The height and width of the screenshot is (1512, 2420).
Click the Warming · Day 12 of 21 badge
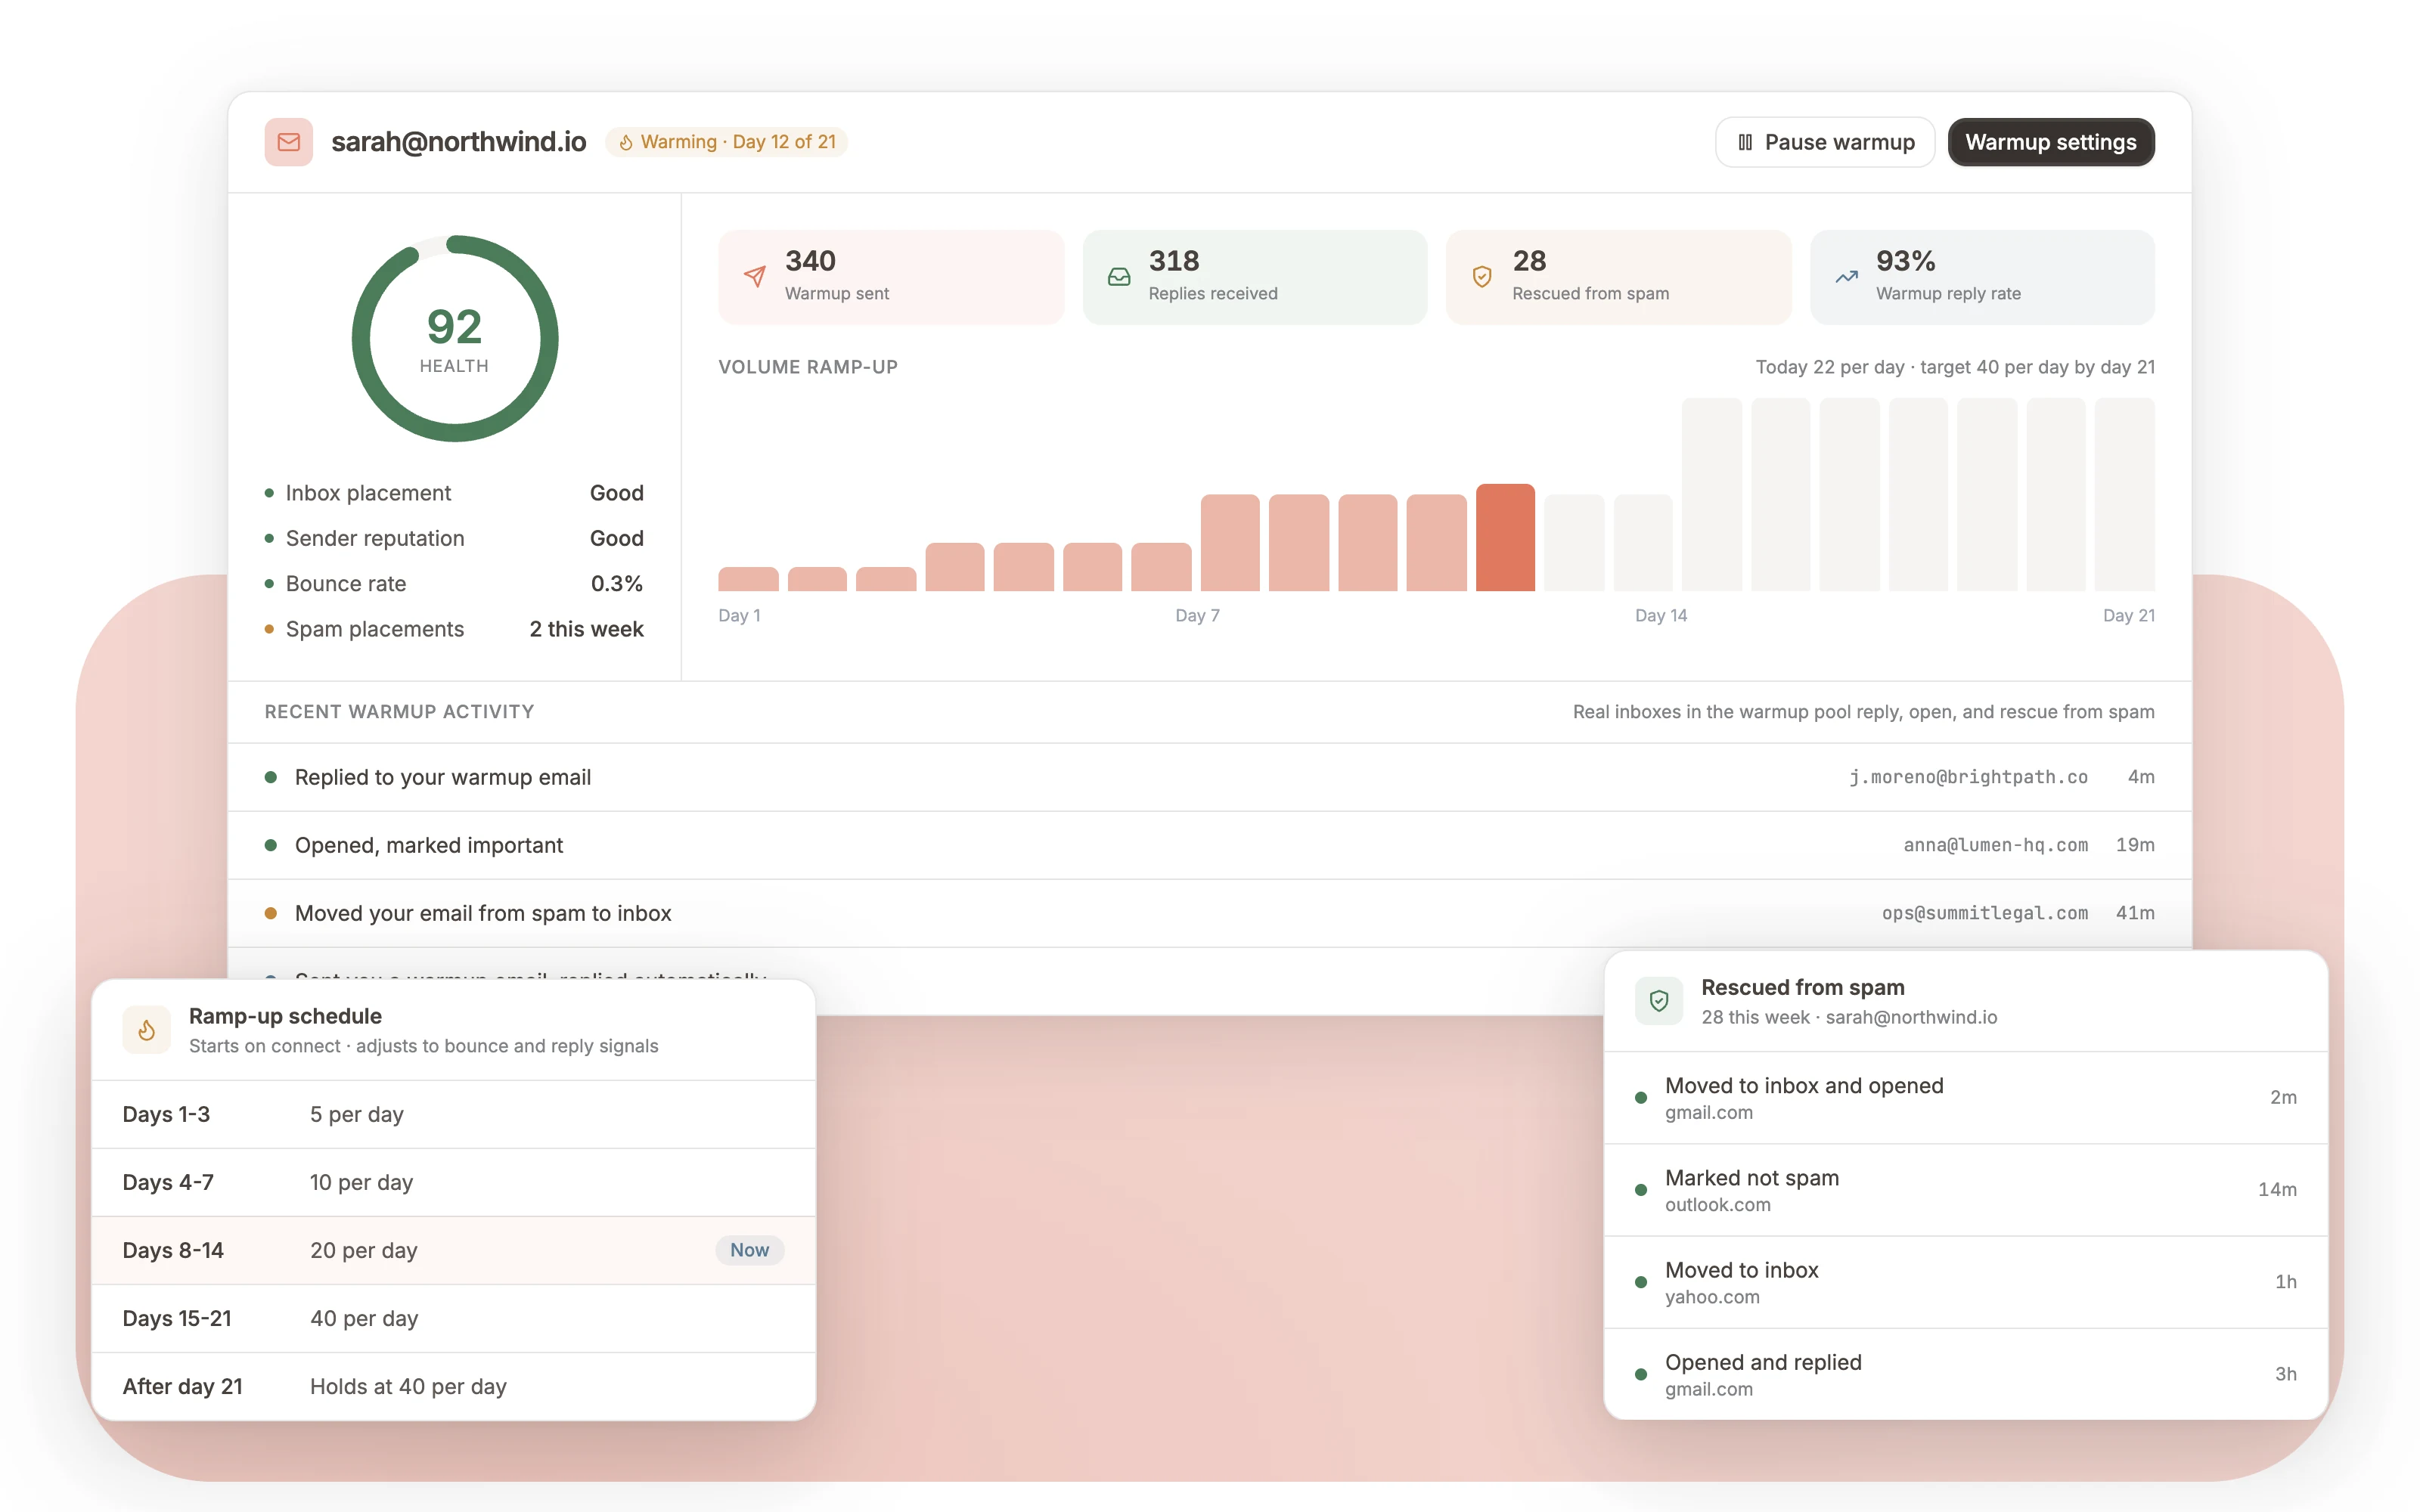click(x=726, y=142)
